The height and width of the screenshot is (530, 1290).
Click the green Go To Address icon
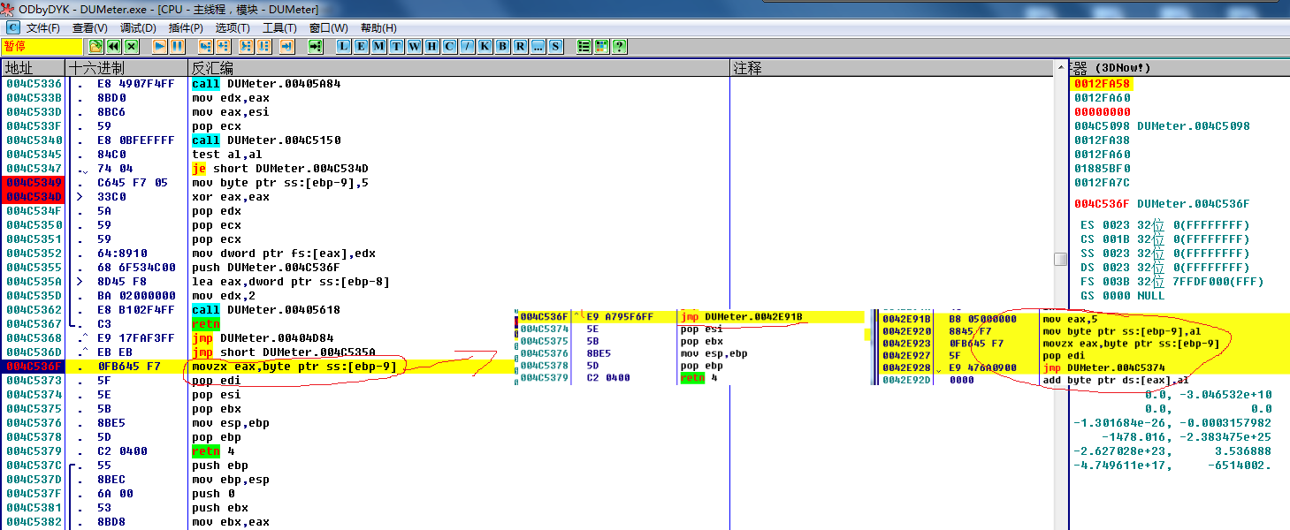click(x=316, y=46)
